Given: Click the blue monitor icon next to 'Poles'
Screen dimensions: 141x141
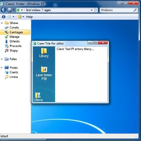Looking at the screenshot, I should pos(7,67).
